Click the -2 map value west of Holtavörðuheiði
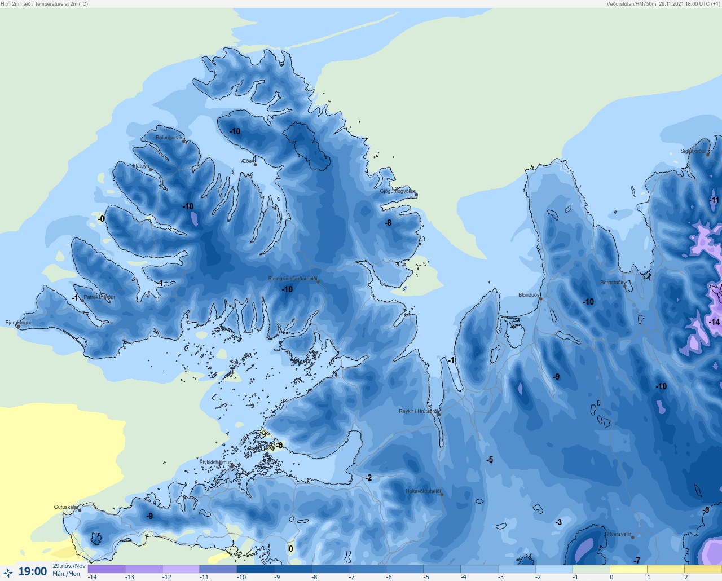Viewport: 722px width, 581px height. click(368, 478)
